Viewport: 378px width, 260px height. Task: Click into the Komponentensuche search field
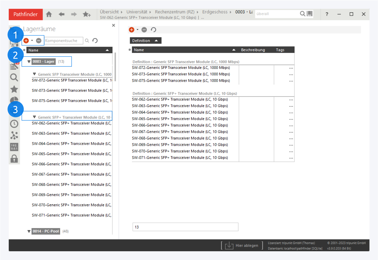pyautogui.click(x=64, y=41)
